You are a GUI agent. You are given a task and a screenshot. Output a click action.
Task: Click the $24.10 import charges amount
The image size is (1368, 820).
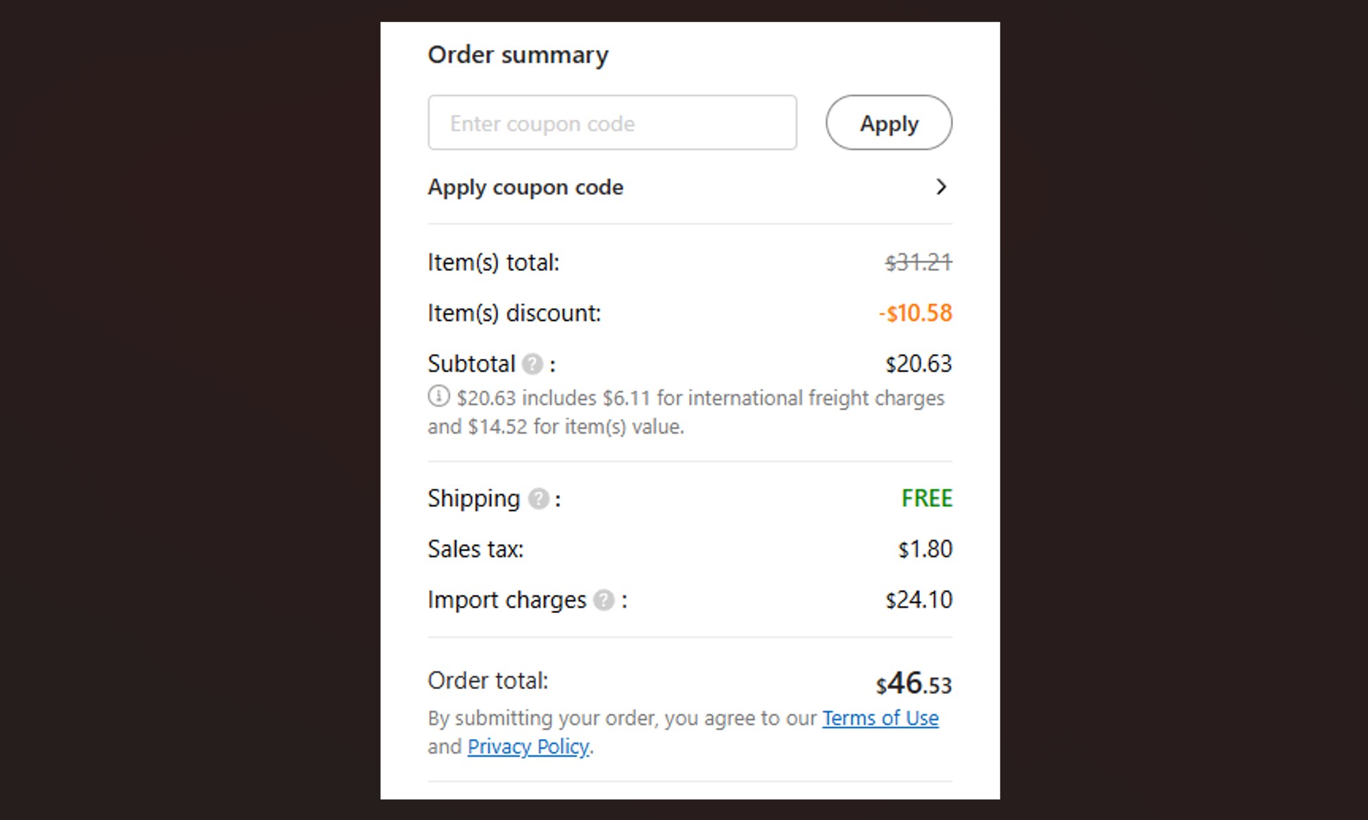pyautogui.click(x=918, y=600)
